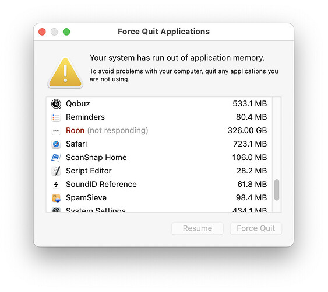
Task: Click the 723.1 MB memory value
Action: pos(250,144)
